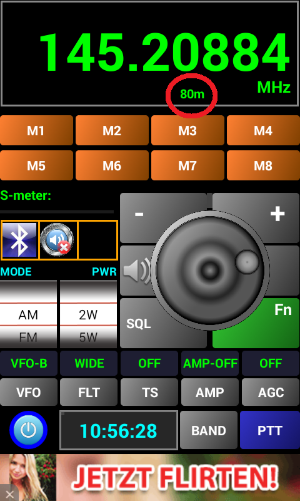Viewport: 300px width, 501px height.
Task: Tap the small knob on tuning dial
Action: (247, 262)
